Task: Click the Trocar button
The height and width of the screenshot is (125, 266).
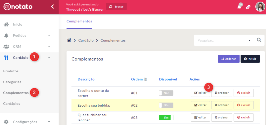Action: click(116, 7)
